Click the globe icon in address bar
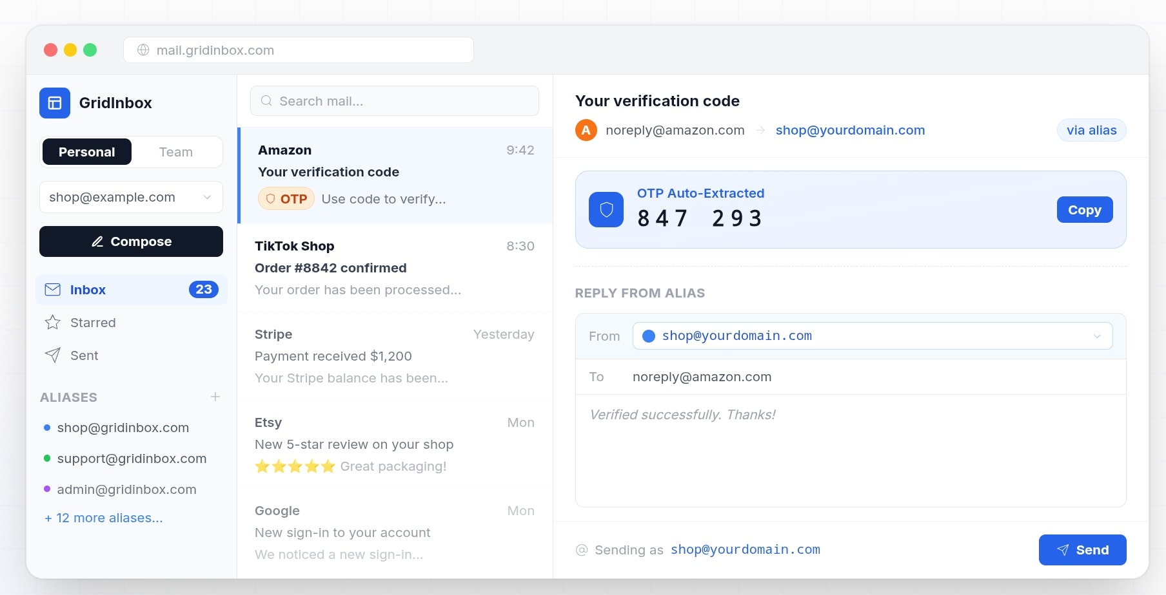Viewport: 1166px width, 595px height. click(x=143, y=50)
